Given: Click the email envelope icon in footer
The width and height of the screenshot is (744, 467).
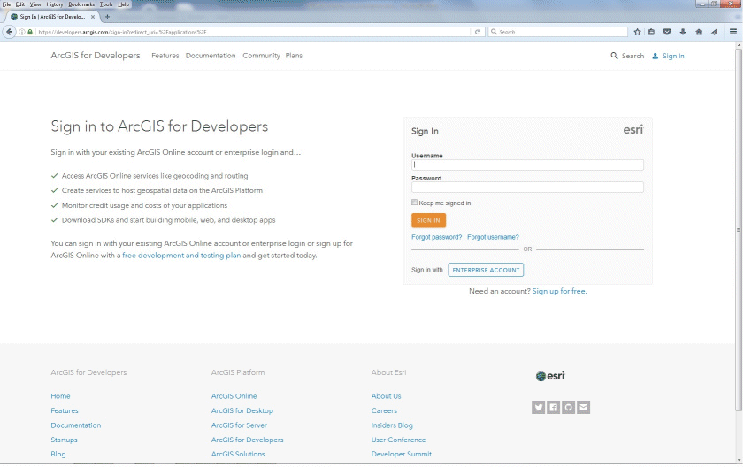Looking at the screenshot, I should click(584, 407).
